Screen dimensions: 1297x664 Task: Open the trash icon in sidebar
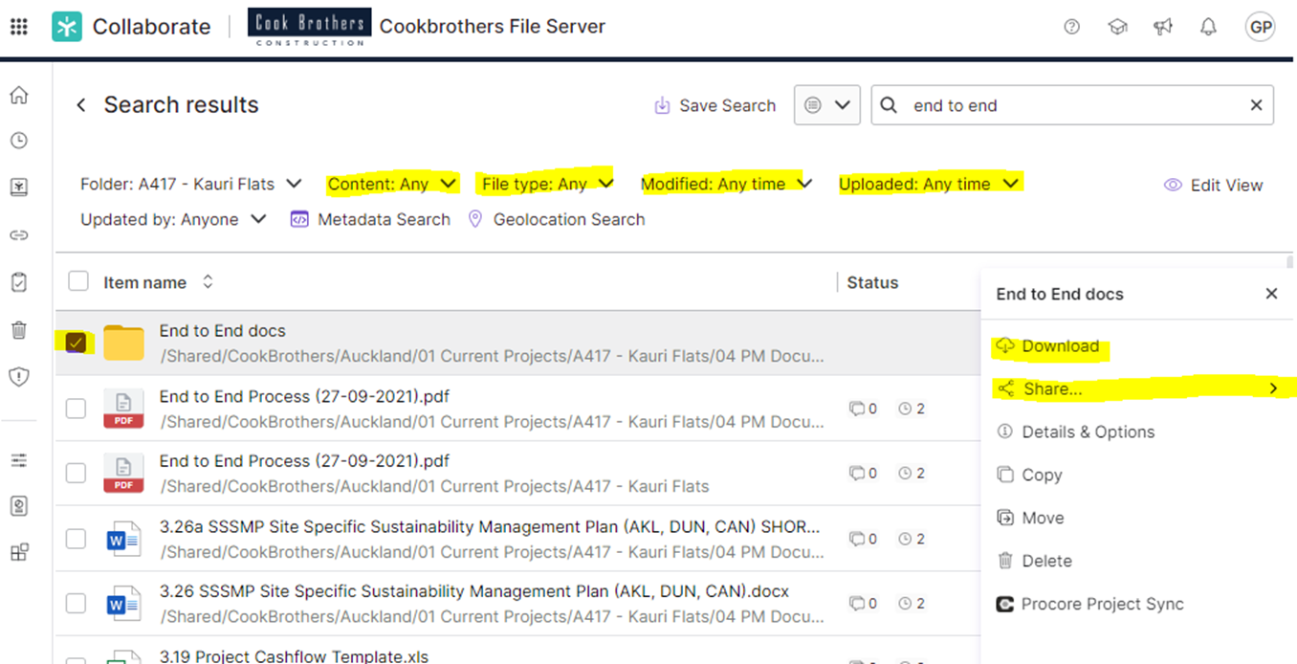pyautogui.click(x=18, y=330)
